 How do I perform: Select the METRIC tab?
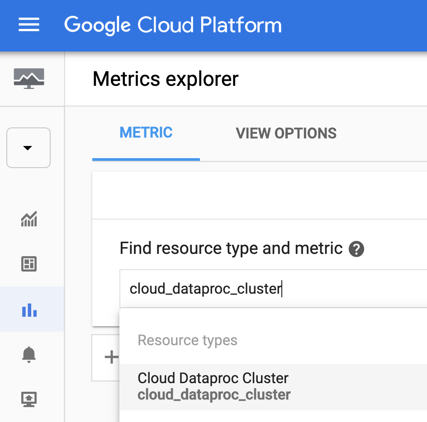pos(146,133)
